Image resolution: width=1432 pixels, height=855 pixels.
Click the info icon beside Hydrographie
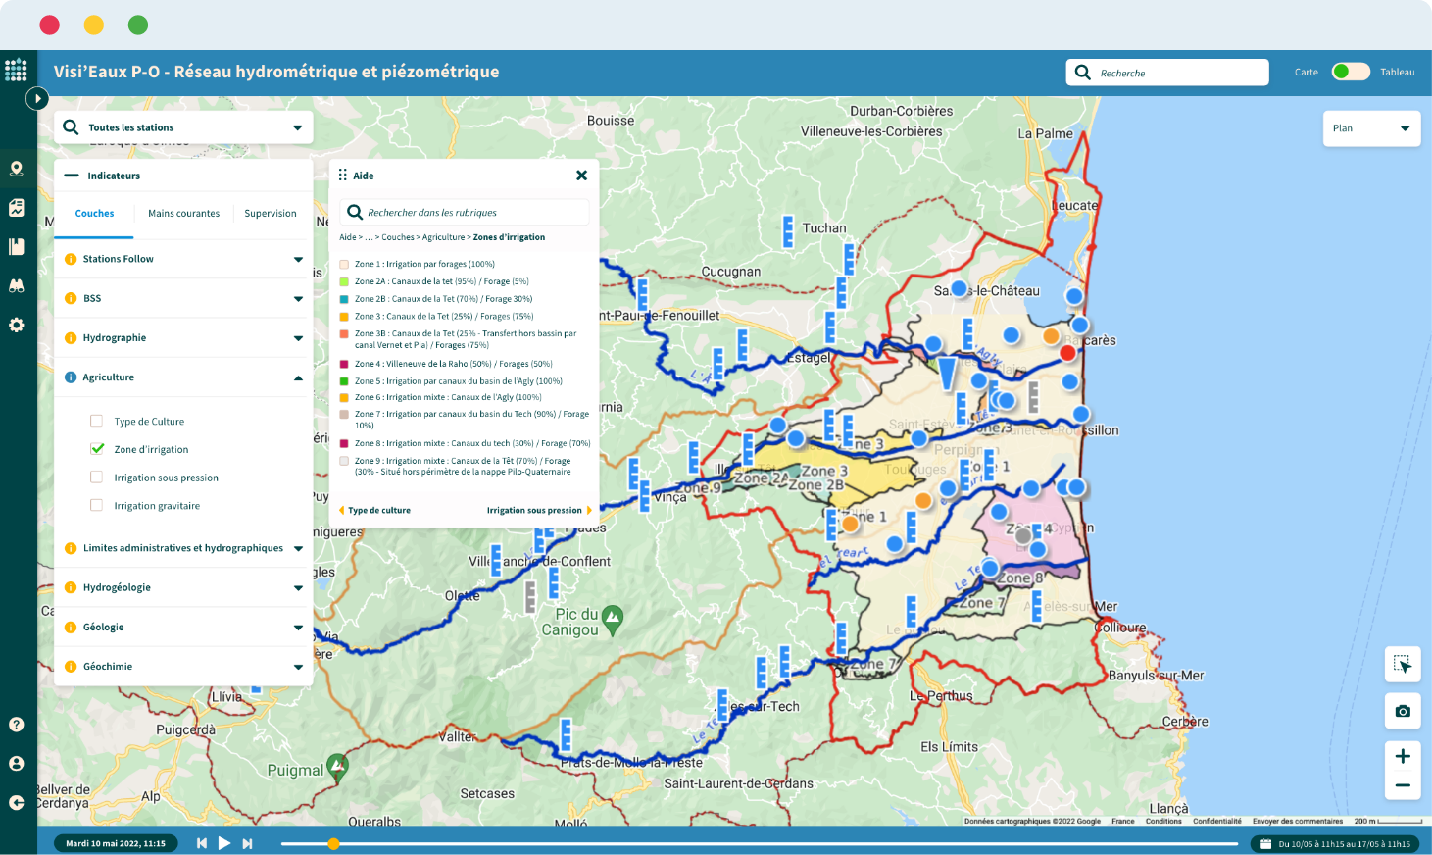coord(71,338)
